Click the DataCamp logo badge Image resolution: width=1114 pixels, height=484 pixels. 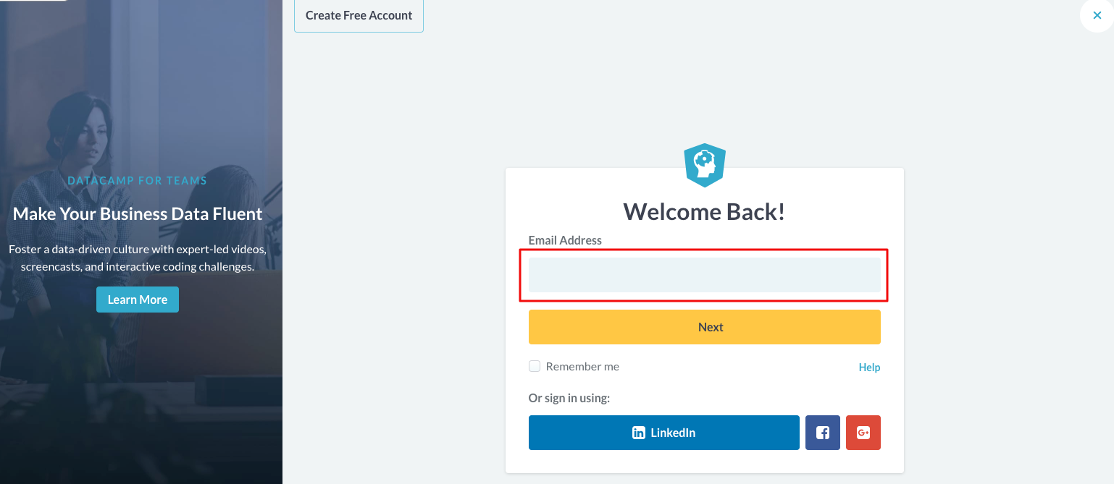(705, 165)
